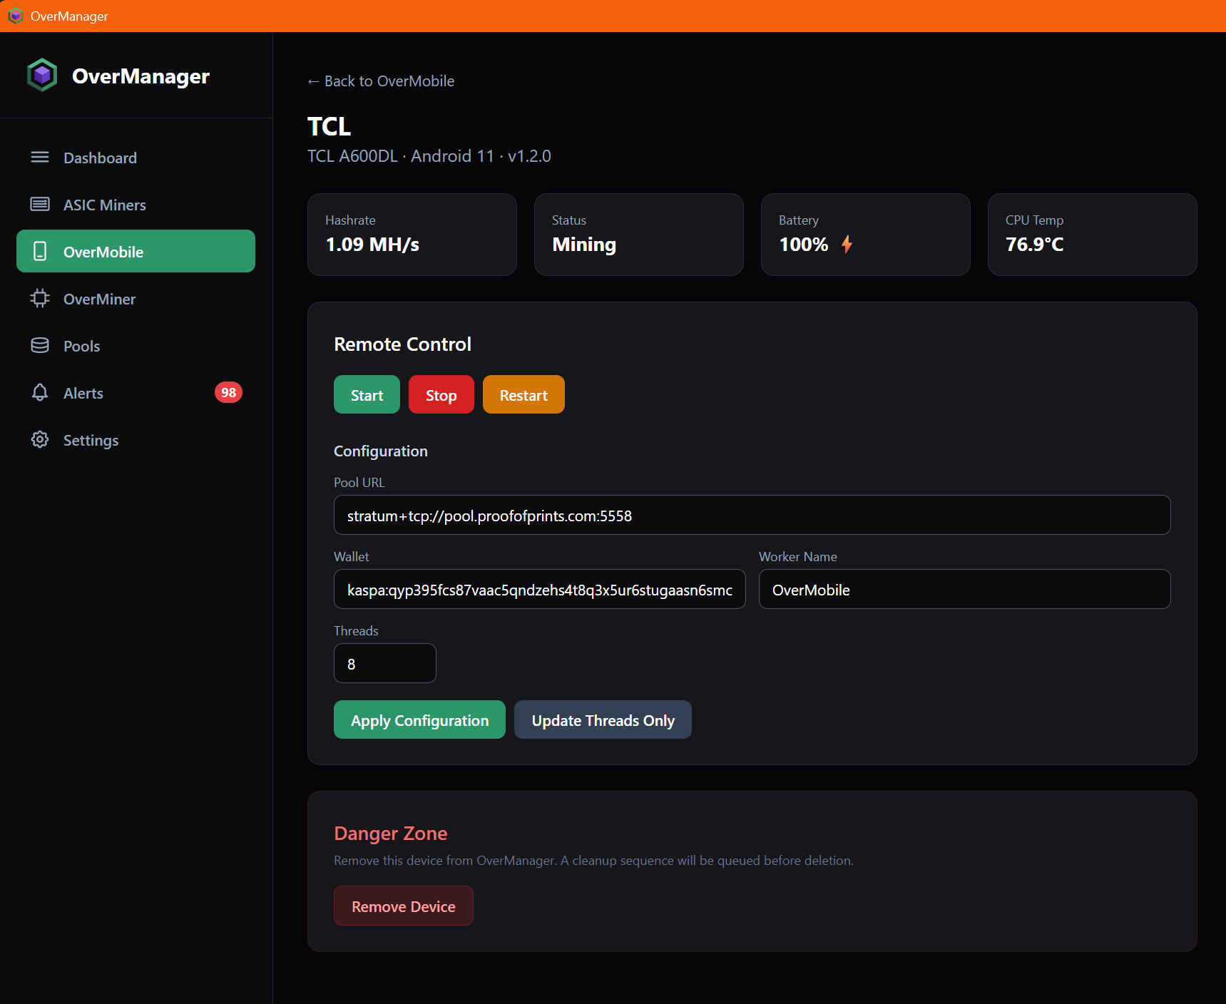
Task: Stop the miner with the red button
Action: tap(441, 394)
